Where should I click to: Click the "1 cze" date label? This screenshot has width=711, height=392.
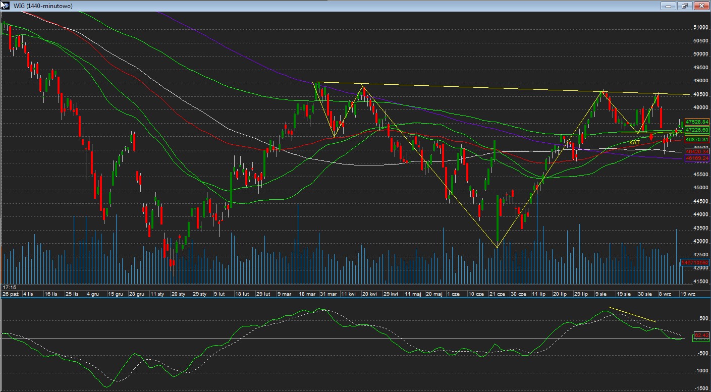click(x=454, y=293)
